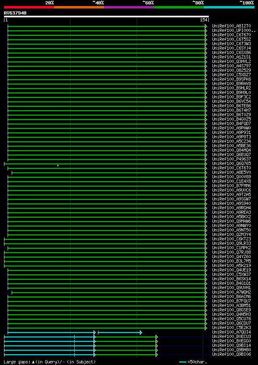
Task: Click hit label UniRef100_C6T3W3
Action: tap(231, 44)
